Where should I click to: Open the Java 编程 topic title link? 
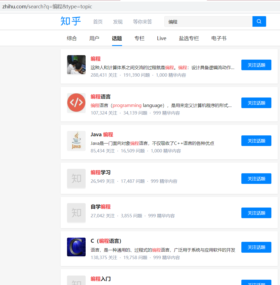102,135
